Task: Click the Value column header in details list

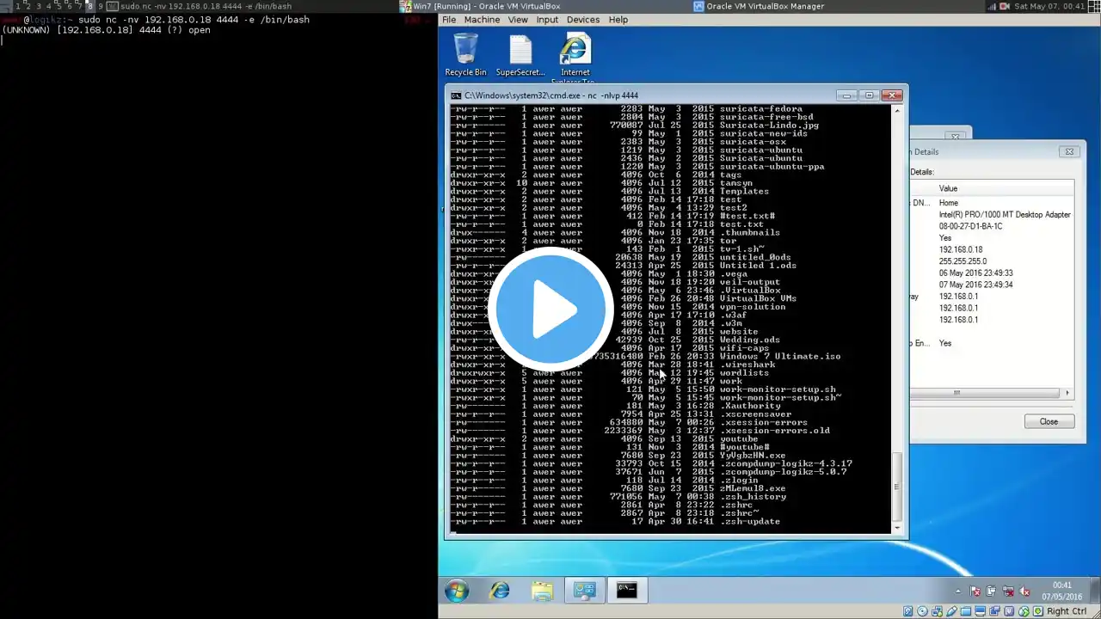Action: coord(1005,188)
